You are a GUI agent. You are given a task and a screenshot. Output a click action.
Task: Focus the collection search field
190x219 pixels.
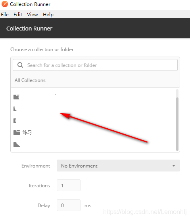pyautogui.click(x=95, y=65)
